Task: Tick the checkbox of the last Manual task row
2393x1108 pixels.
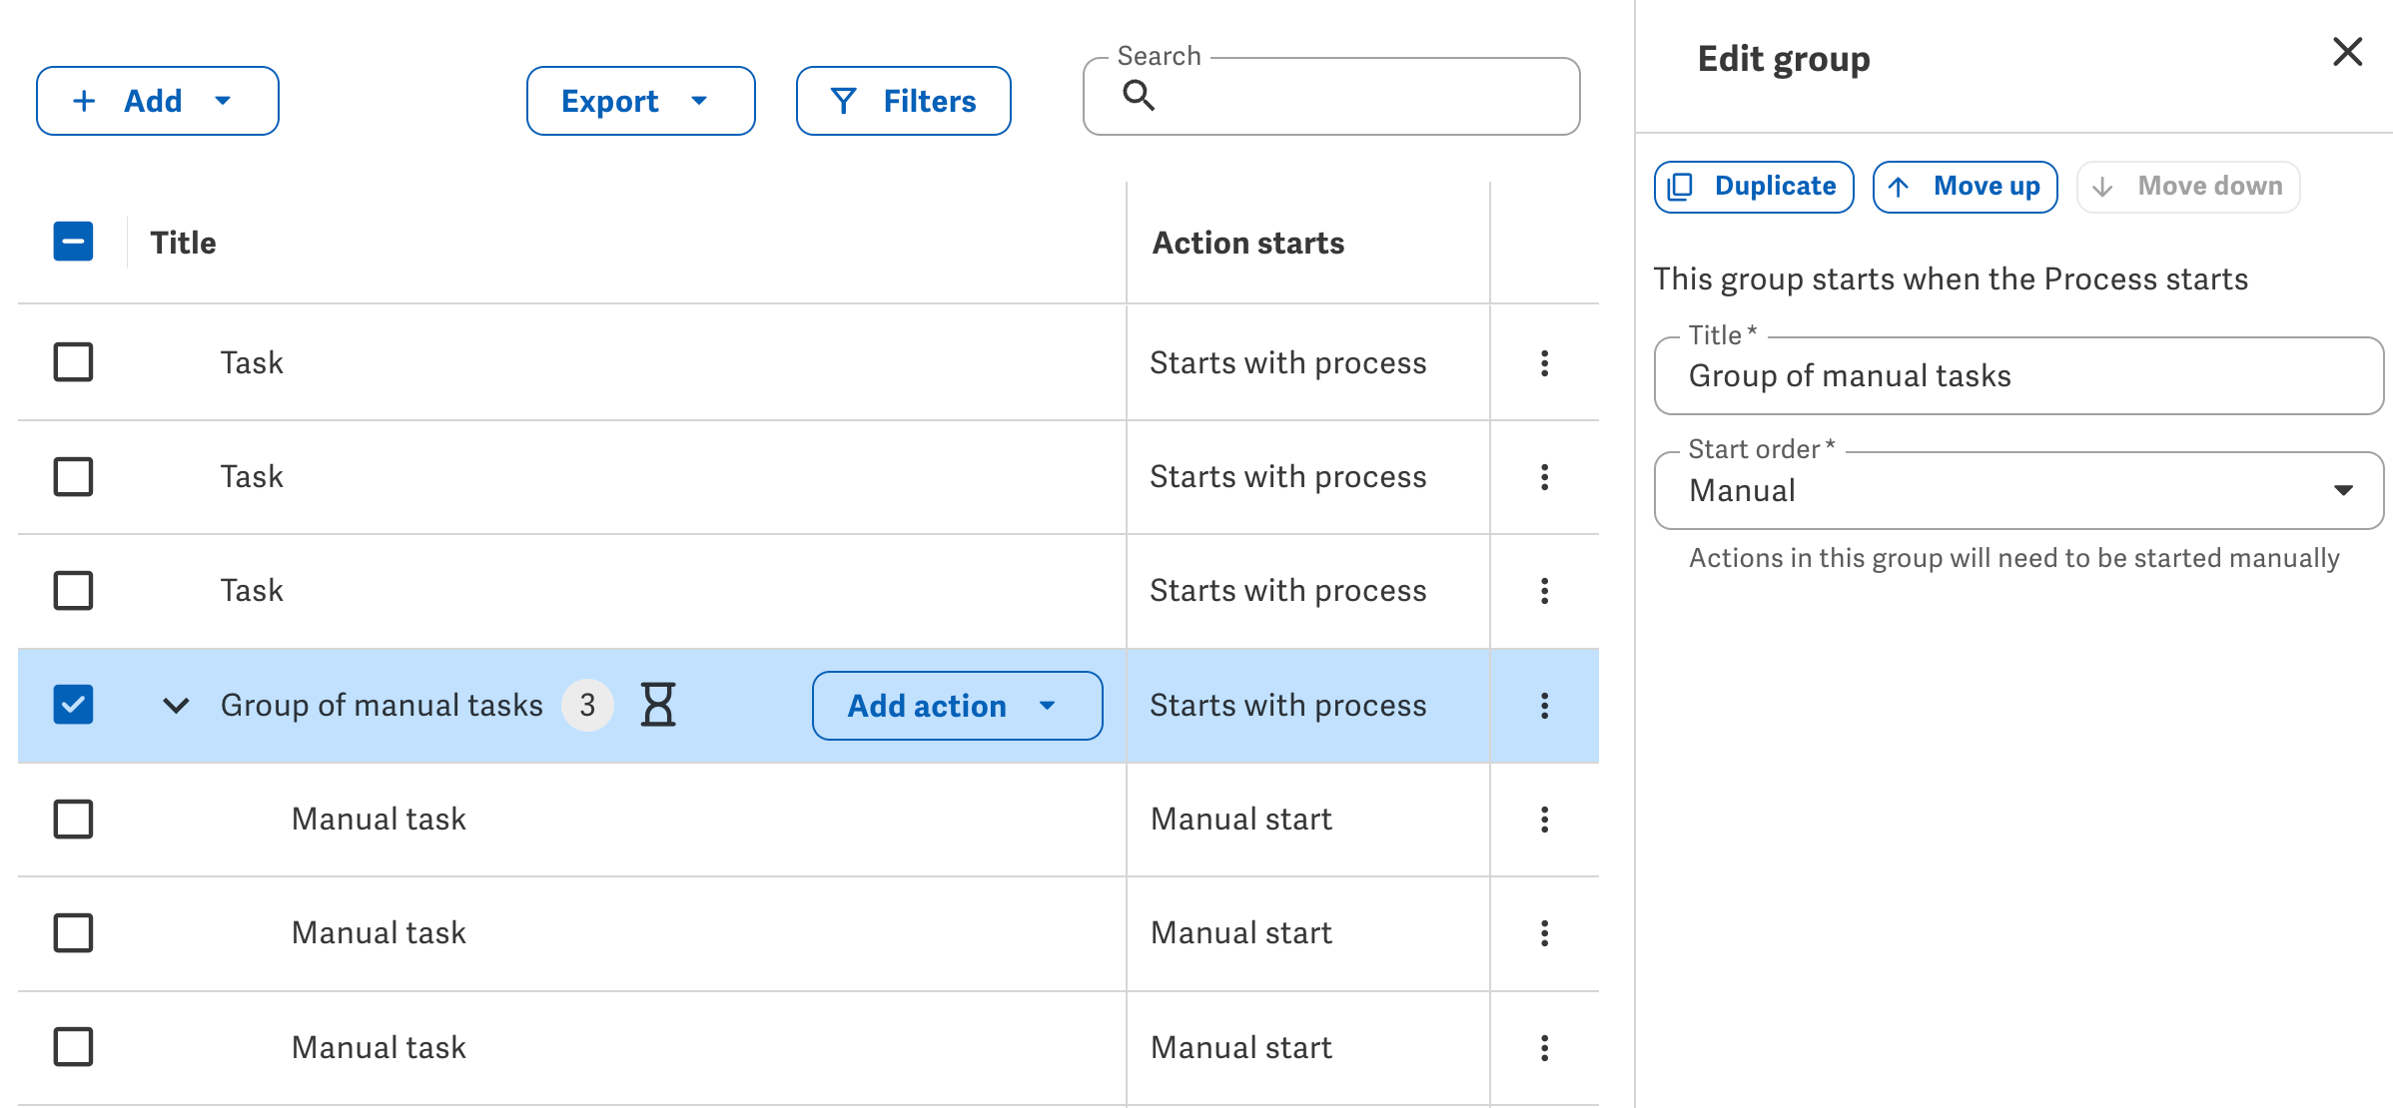Action: coord(73,1047)
